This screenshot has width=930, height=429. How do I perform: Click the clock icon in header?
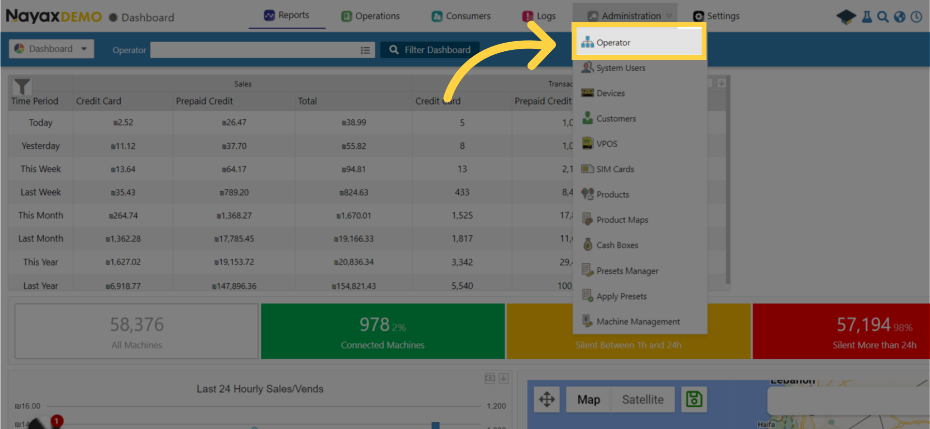916,17
